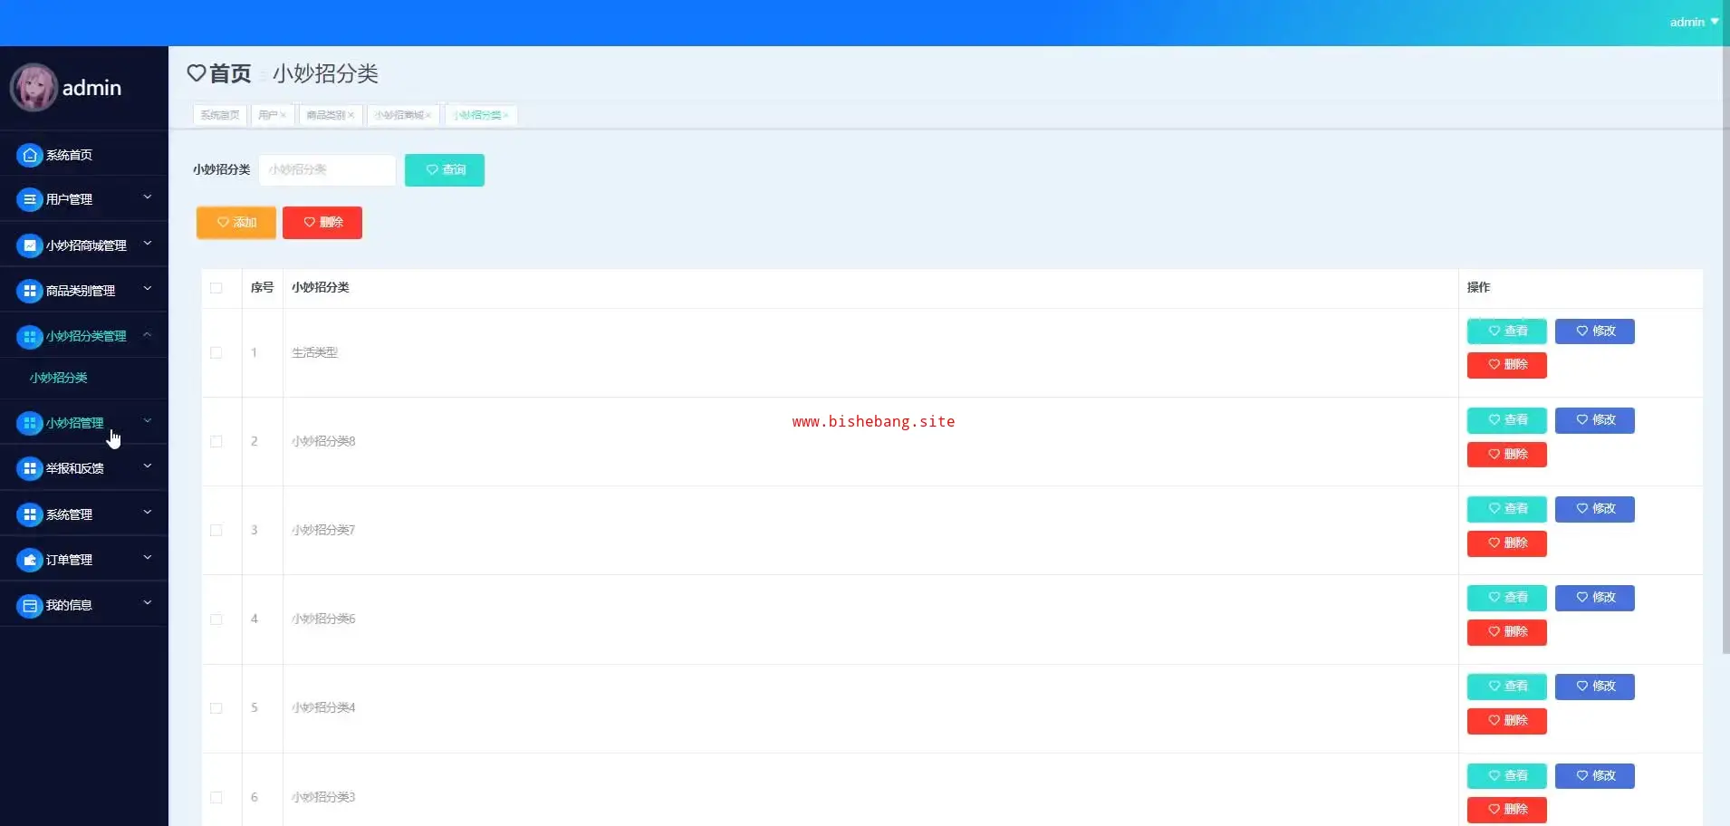Click 修改 for the 小妙招分类4 row
1730x826 pixels.
[1595, 687]
